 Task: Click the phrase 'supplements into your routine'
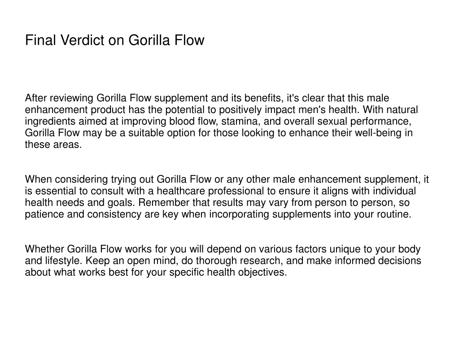click(342, 214)
